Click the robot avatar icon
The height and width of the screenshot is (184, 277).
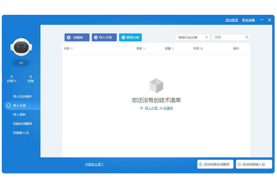(21, 47)
